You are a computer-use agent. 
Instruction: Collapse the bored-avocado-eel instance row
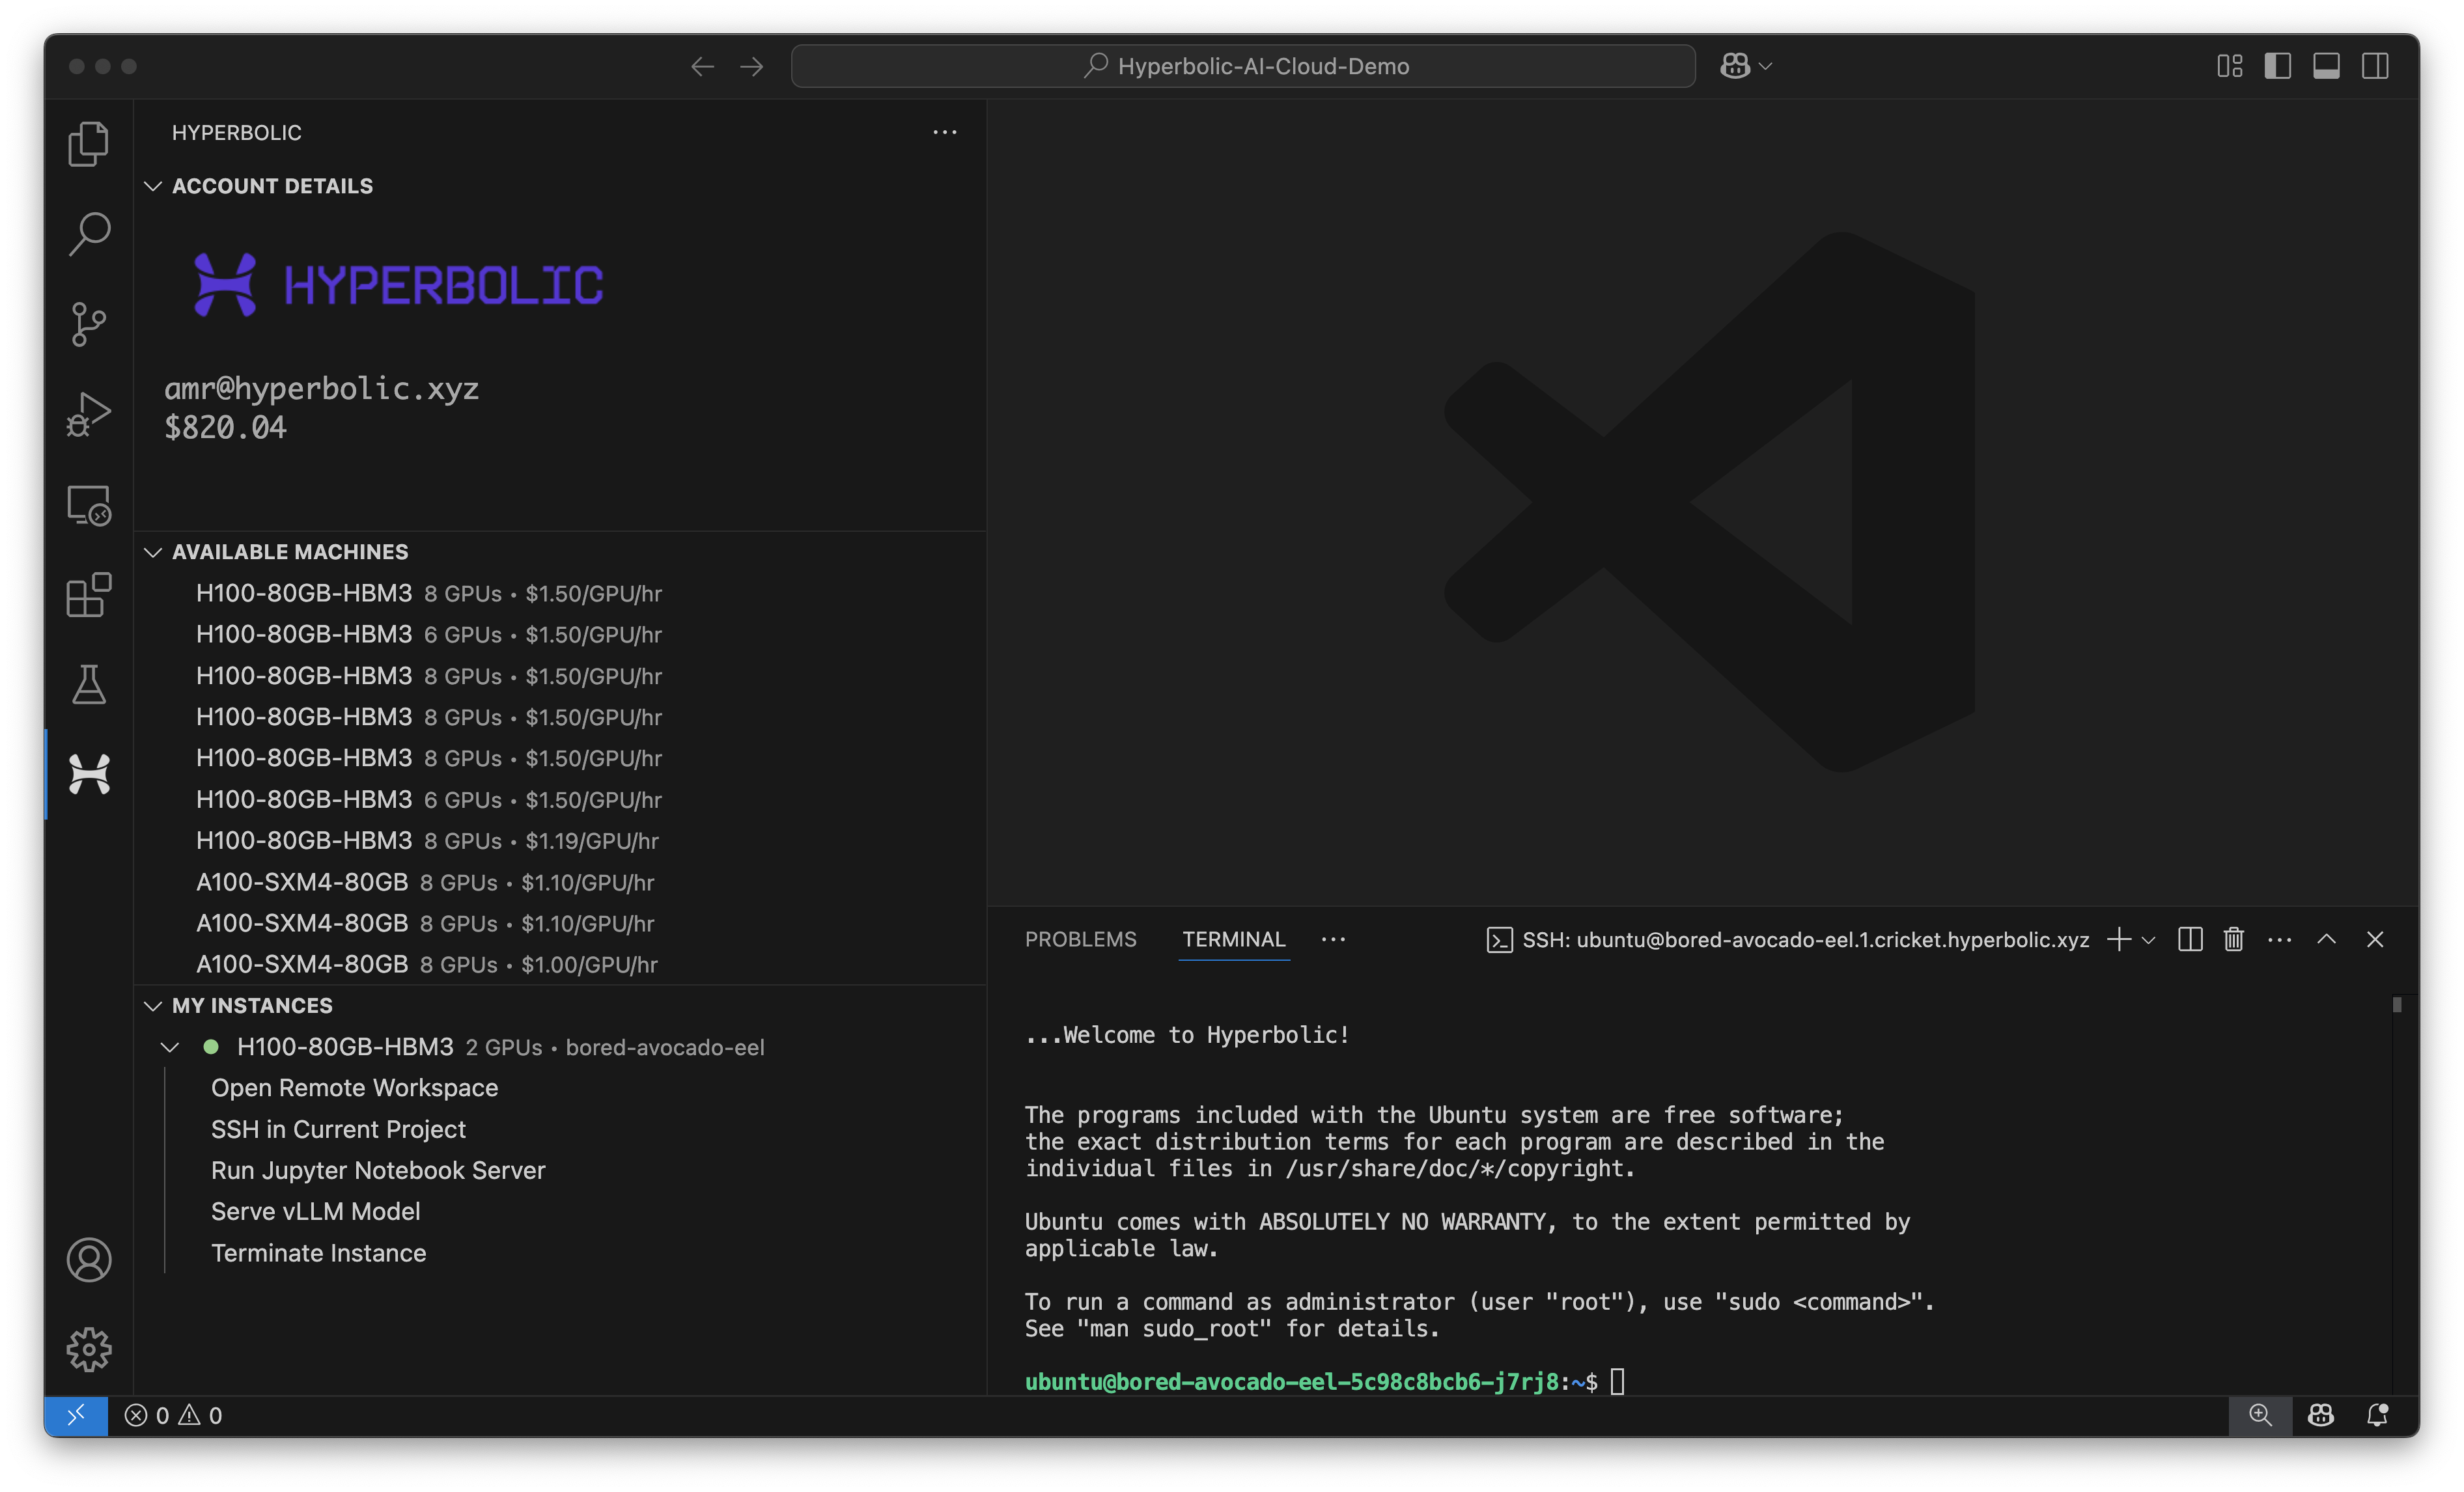(x=170, y=1047)
